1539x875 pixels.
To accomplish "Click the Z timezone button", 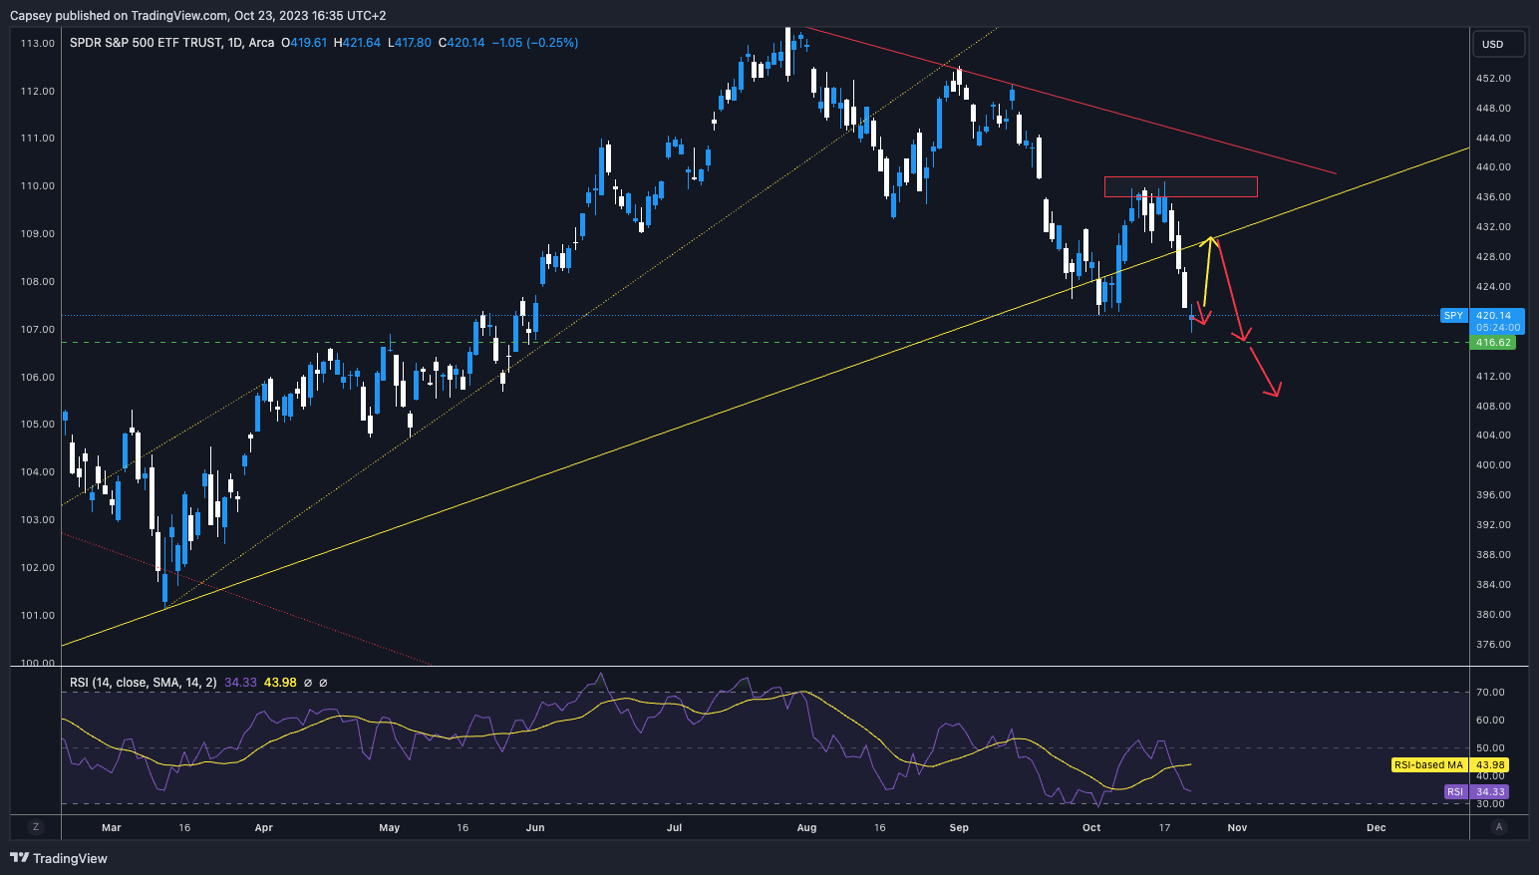I will click(x=36, y=827).
